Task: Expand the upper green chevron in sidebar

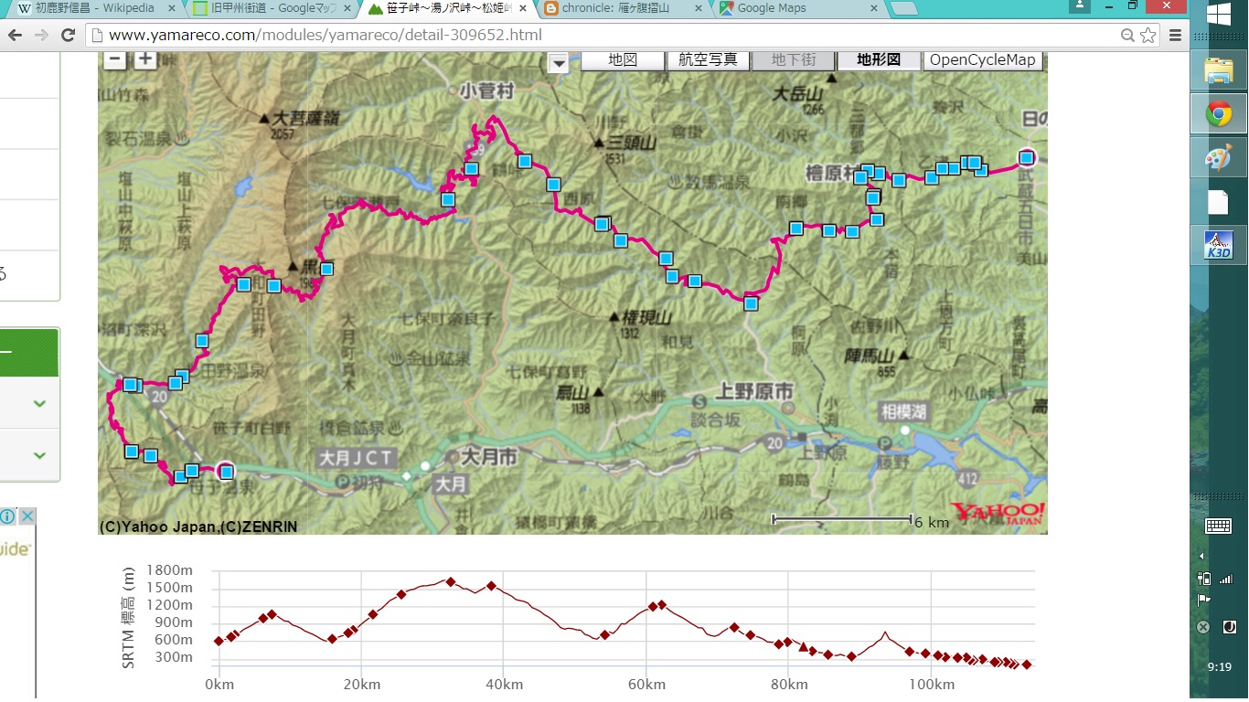Action: tap(39, 403)
